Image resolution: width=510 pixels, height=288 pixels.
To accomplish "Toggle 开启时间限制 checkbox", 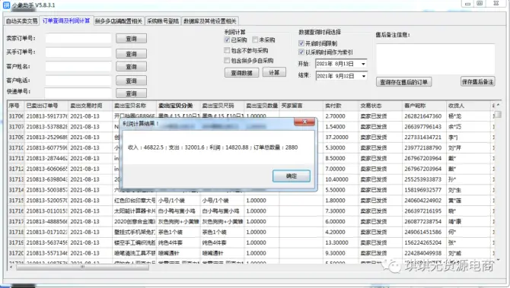I will click(x=301, y=43).
